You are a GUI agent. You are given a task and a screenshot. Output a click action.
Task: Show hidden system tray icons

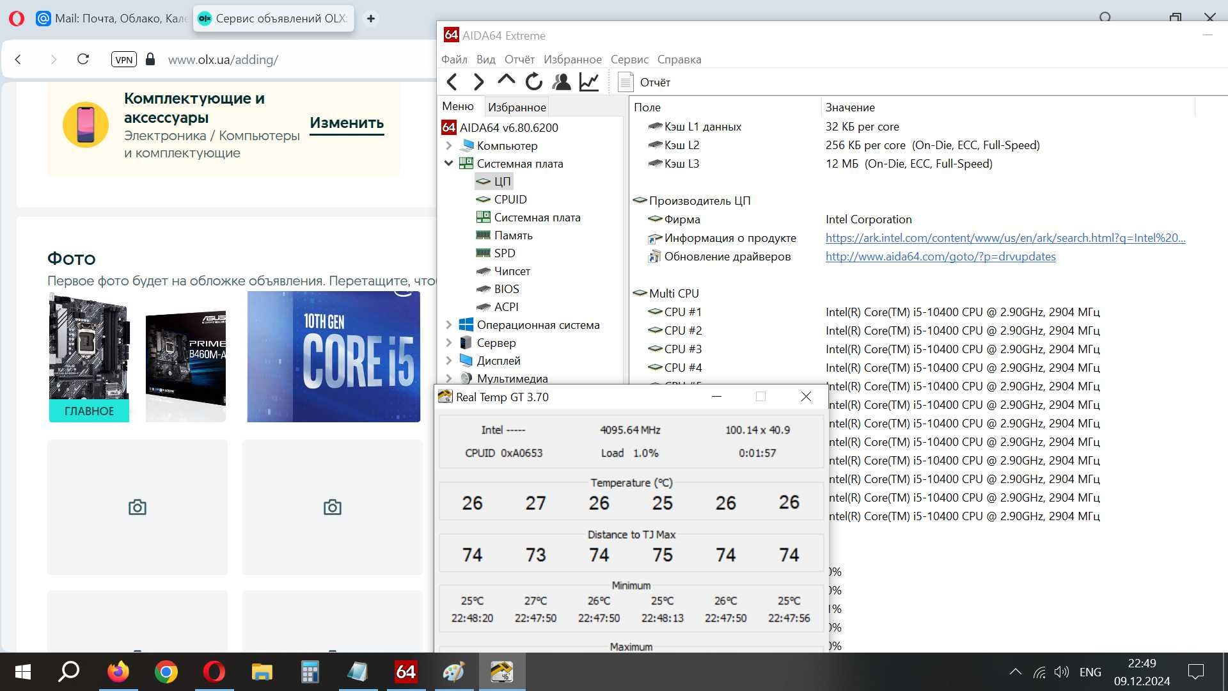click(x=1015, y=672)
